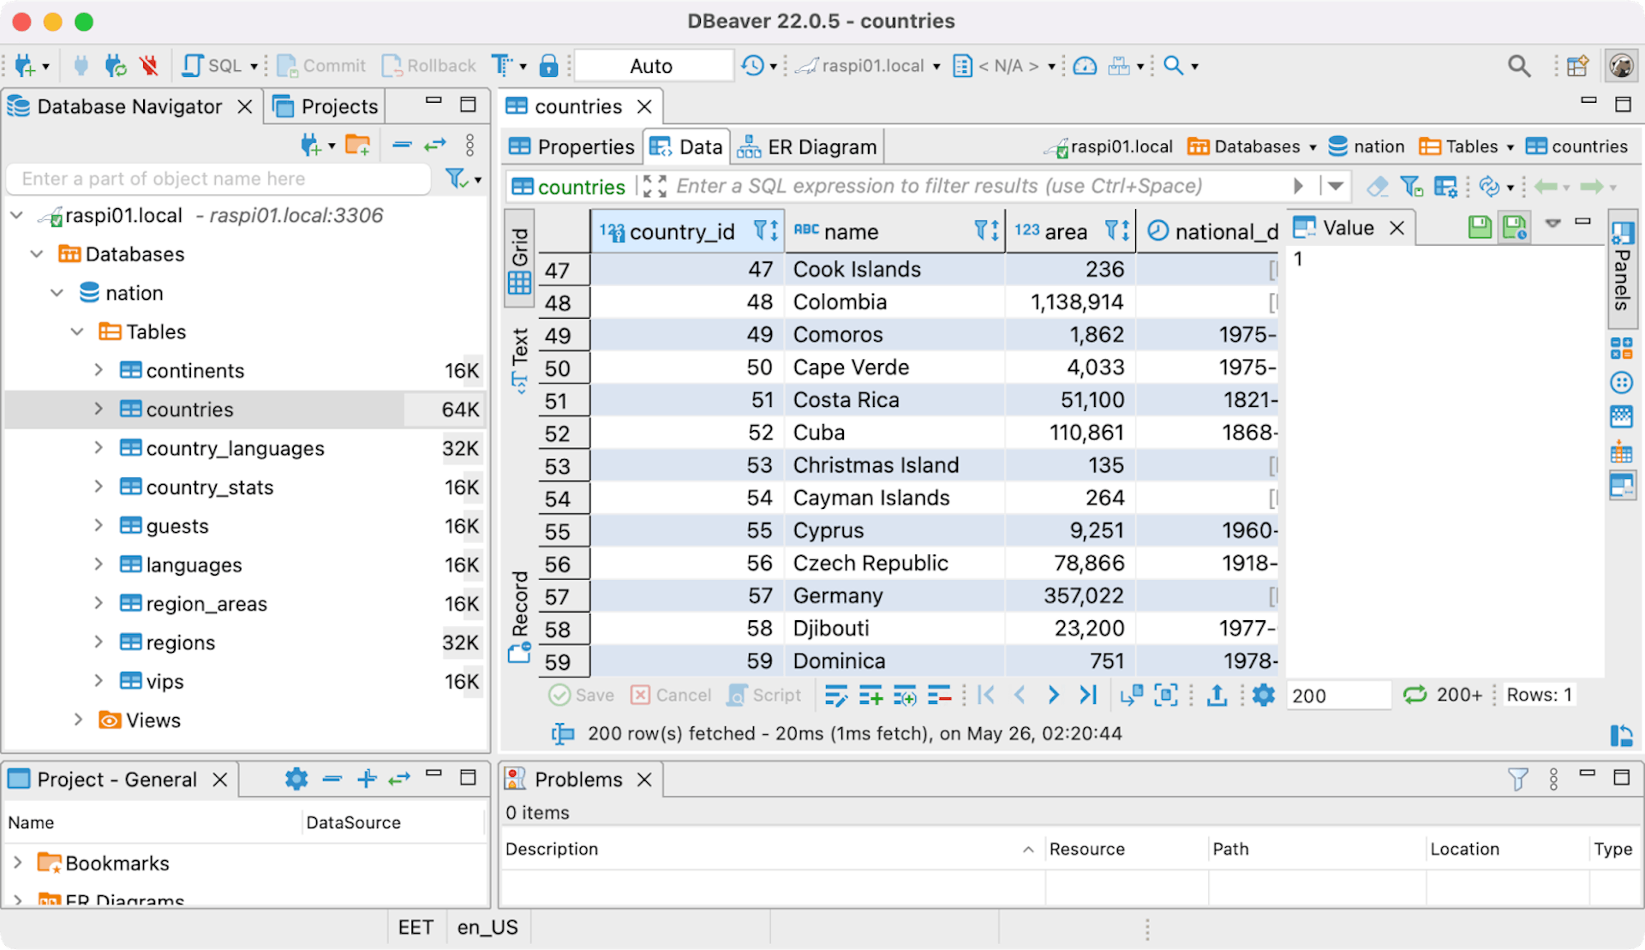Click the export data upload arrow icon
Screen dimensions: 1645x950
coord(1217,695)
